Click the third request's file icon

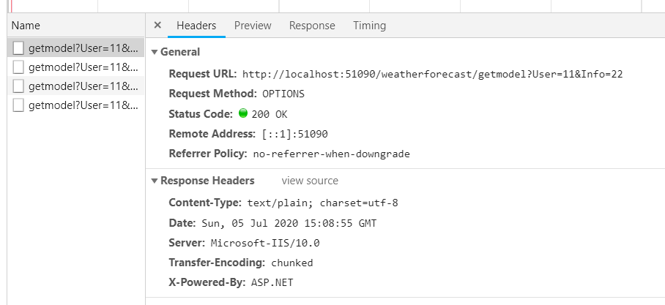18,86
